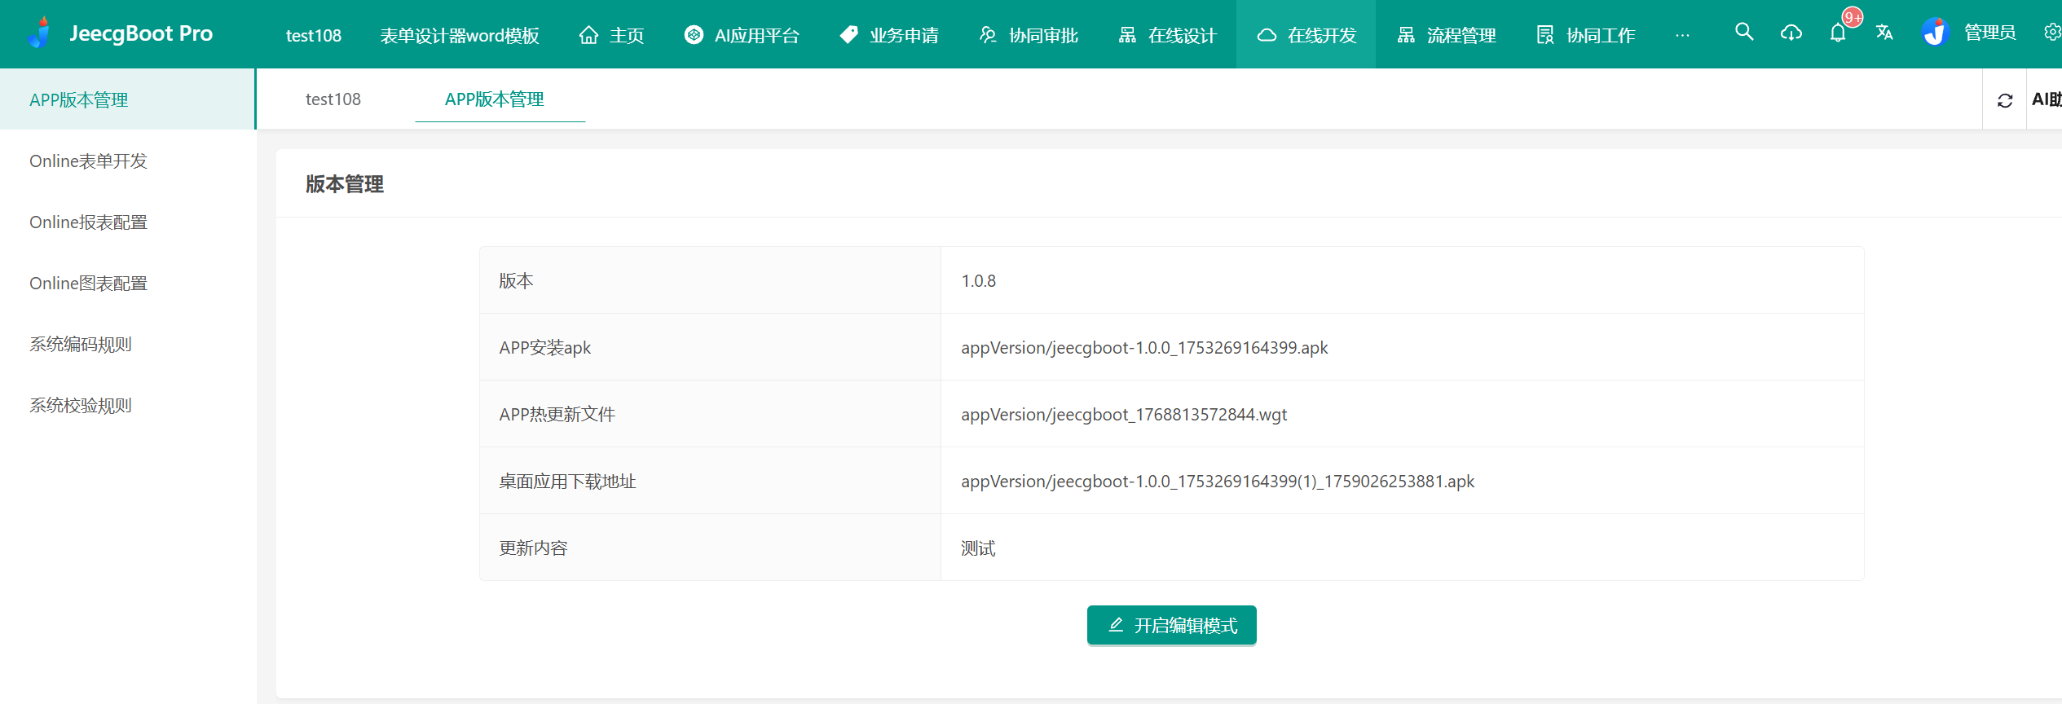Click the 开启编辑模式 button
The height and width of the screenshot is (704, 2062).
coord(1171,625)
